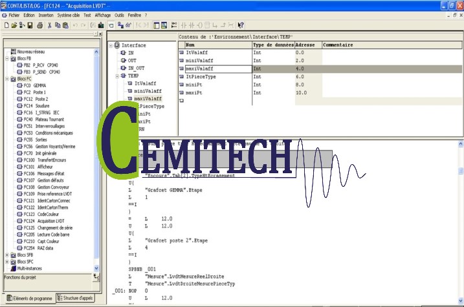Click the context Help arrow icon
The height and width of the screenshot is (307, 464).
[x=241, y=25]
